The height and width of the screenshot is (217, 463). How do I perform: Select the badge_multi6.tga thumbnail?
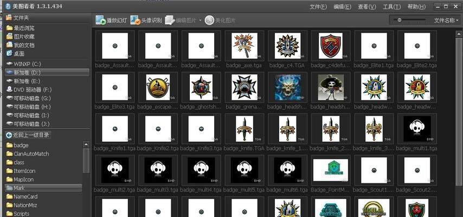click(287, 170)
